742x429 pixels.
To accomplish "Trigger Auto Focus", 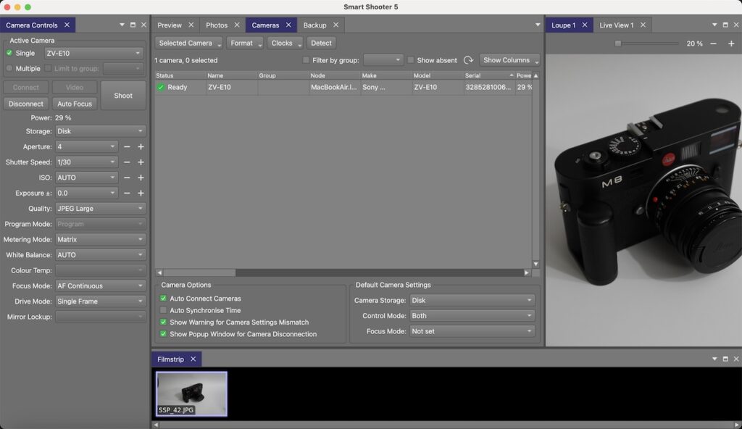I will [x=75, y=104].
